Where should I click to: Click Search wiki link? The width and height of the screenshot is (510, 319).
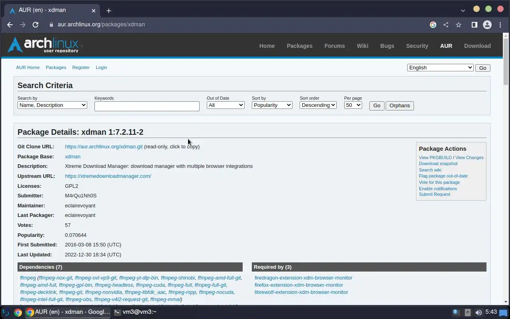[430, 170]
